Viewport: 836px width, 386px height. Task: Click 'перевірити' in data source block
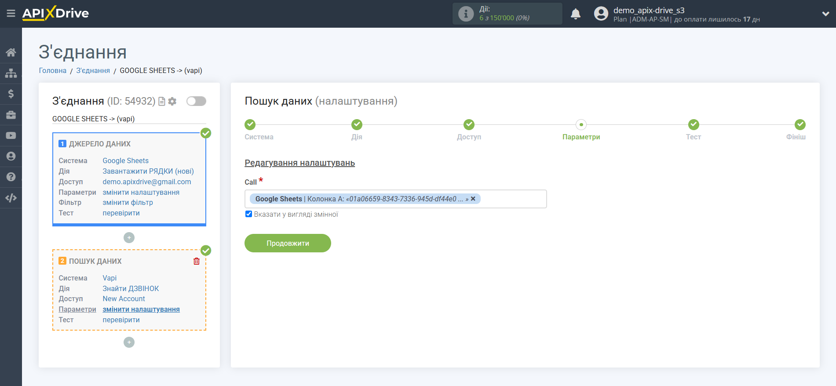point(121,213)
